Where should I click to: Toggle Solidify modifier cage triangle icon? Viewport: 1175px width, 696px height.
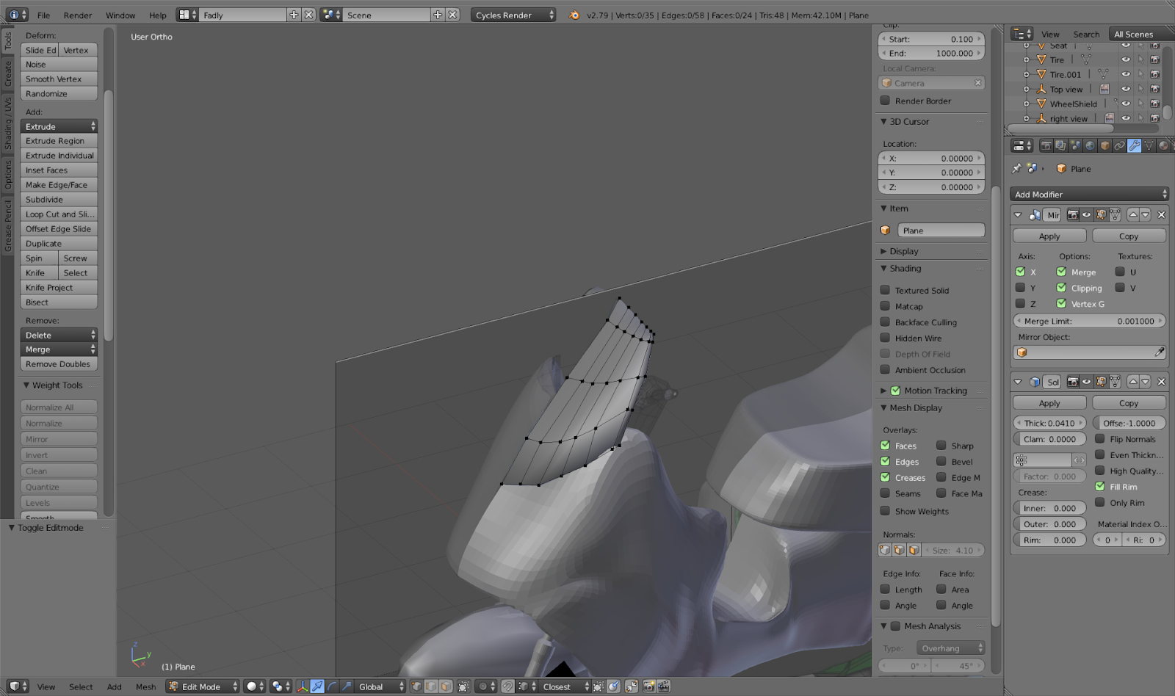pyautogui.click(x=1115, y=382)
